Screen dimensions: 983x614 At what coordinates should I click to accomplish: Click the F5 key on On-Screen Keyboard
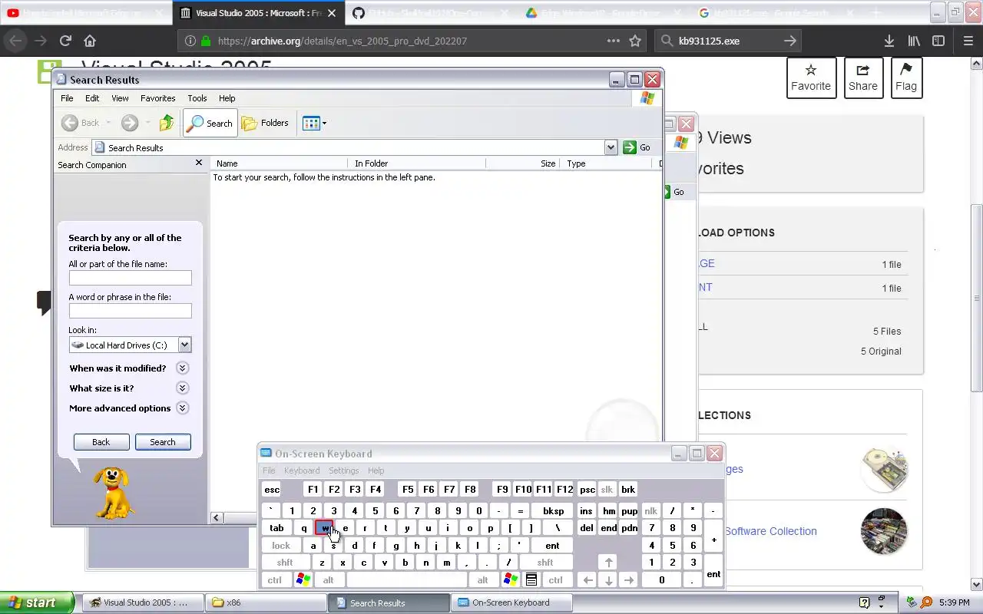(408, 490)
